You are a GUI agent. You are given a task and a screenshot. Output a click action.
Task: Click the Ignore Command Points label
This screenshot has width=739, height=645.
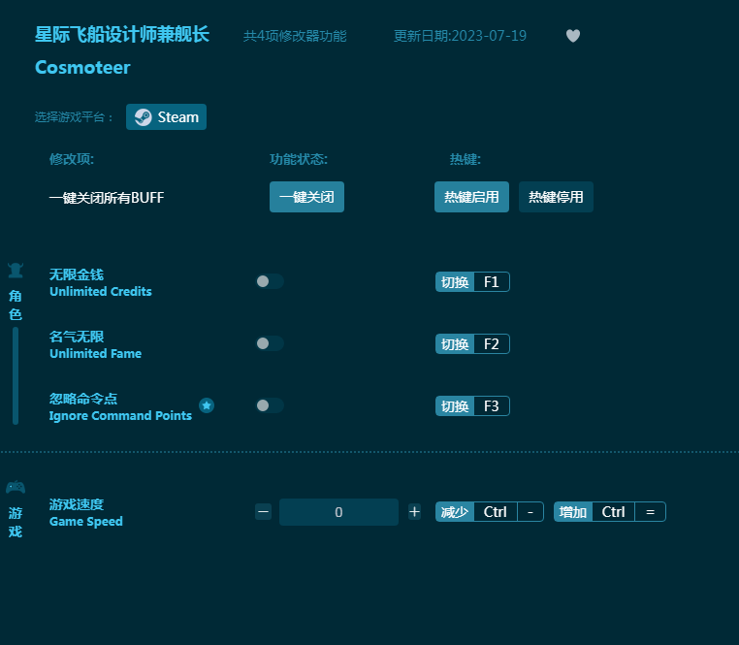point(120,415)
